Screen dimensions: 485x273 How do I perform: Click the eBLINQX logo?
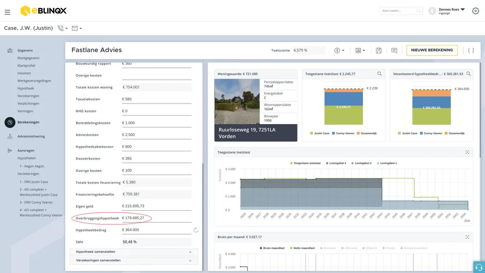tap(44, 11)
